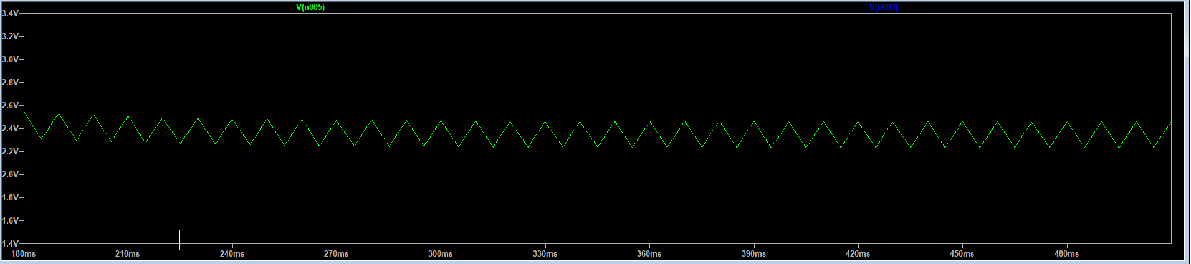Click the 3.0V mark on vertical axis
This screenshot has height=264, width=1191.
11,59
